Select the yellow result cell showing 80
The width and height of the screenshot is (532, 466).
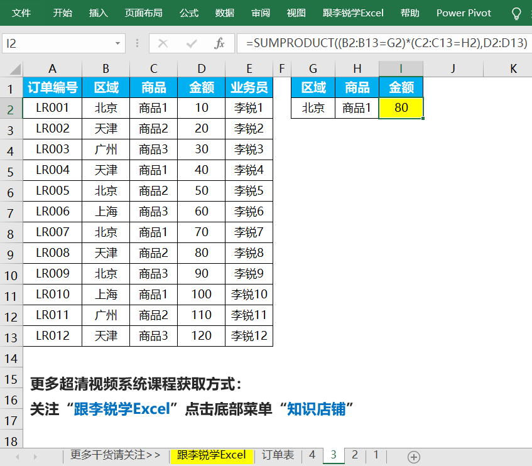[401, 108]
